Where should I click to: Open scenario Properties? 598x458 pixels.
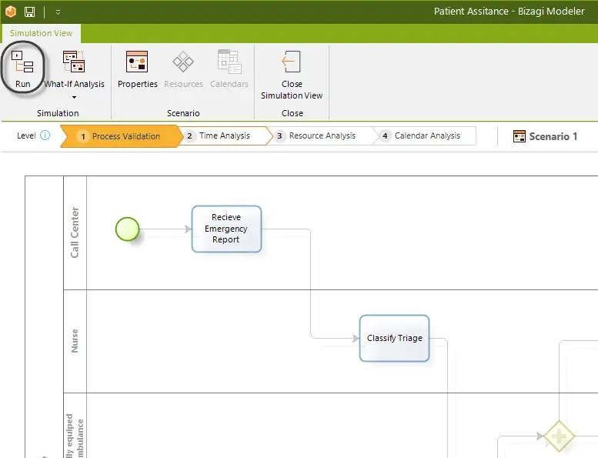(x=137, y=69)
